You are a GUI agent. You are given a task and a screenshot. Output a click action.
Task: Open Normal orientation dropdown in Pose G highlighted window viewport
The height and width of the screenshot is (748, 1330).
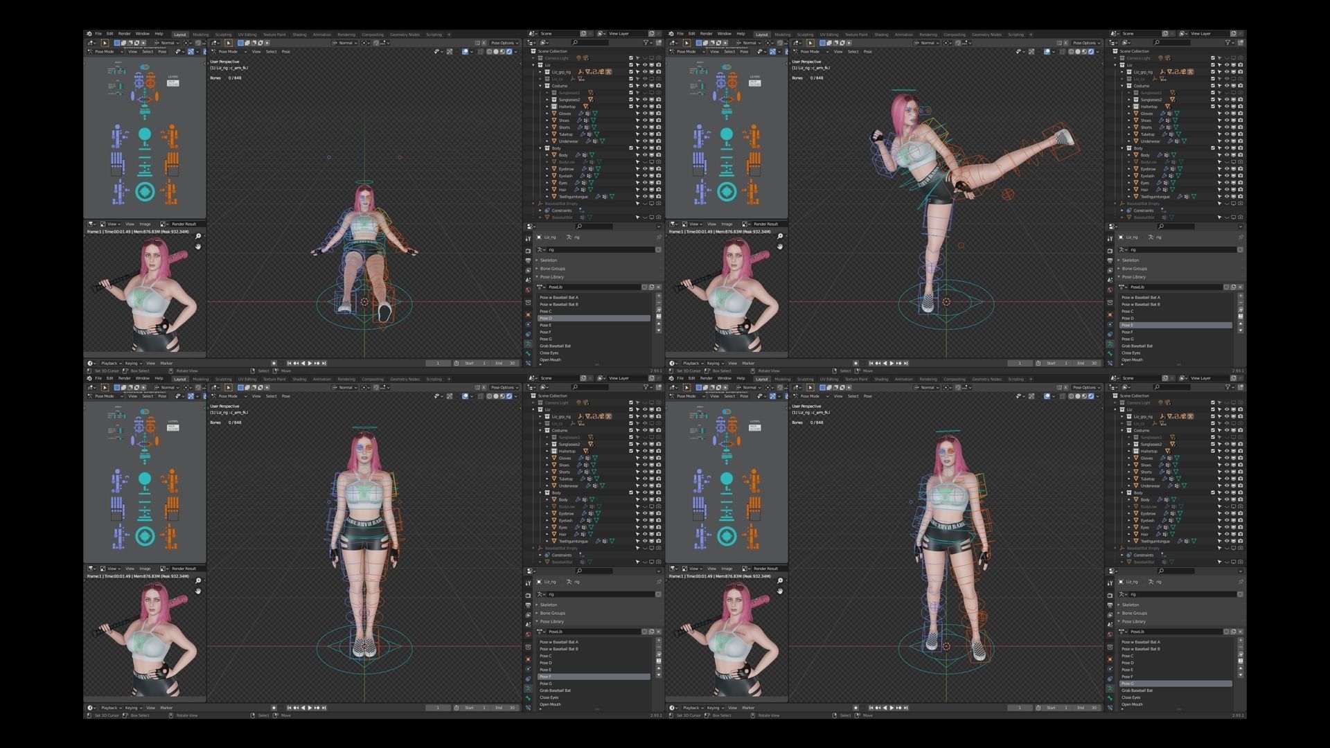(928, 387)
